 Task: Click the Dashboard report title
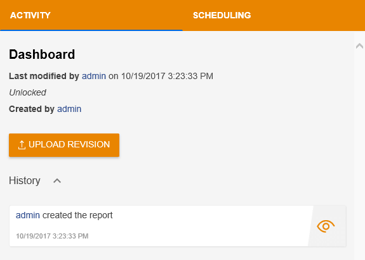click(x=42, y=54)
